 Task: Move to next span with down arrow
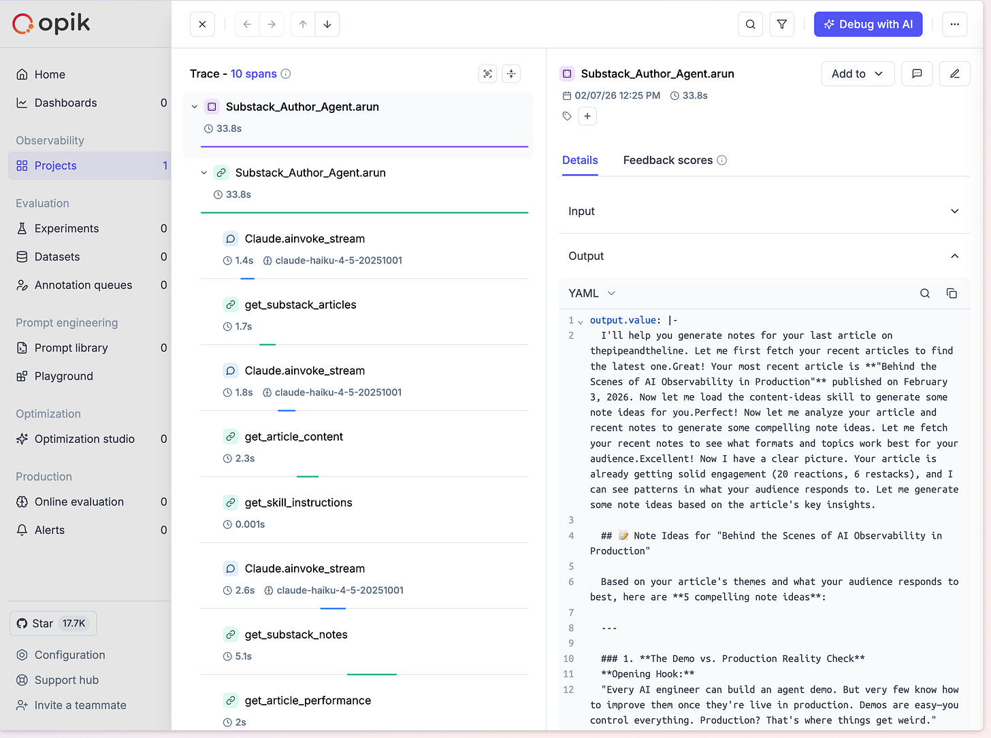click(327, 24)
